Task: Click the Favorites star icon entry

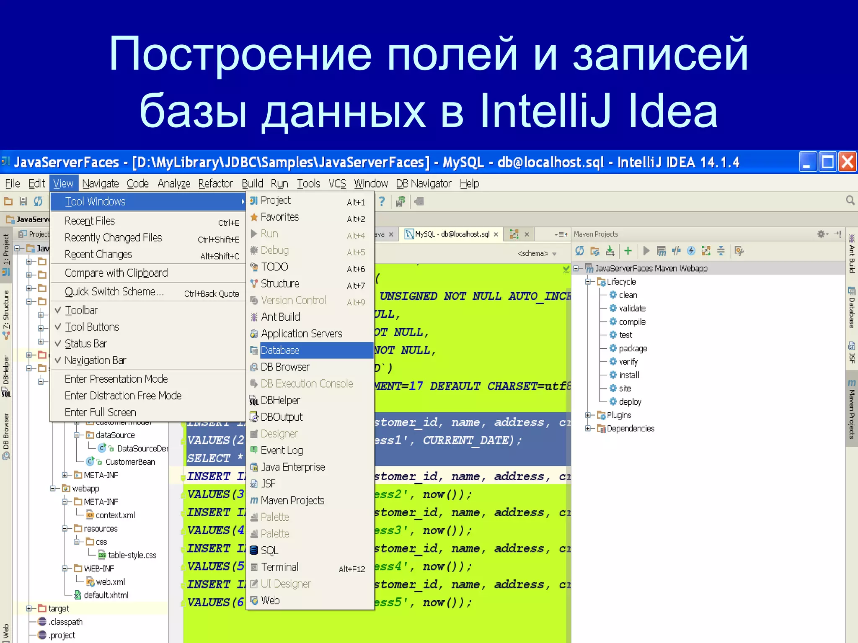Action: (x=254, y=217)
